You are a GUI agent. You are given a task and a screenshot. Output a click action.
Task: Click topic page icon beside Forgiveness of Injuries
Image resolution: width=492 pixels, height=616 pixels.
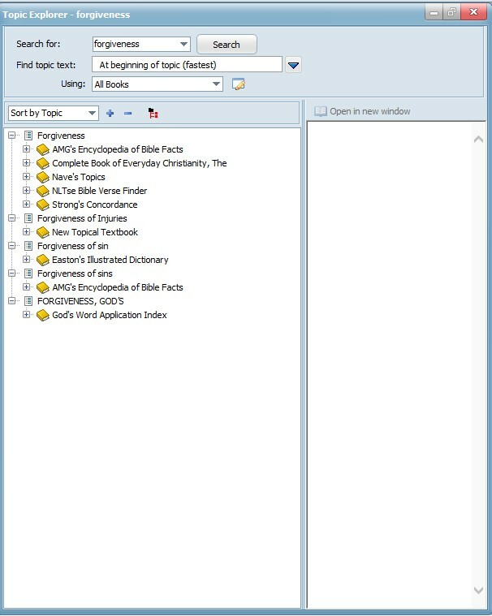pos(28,218)
